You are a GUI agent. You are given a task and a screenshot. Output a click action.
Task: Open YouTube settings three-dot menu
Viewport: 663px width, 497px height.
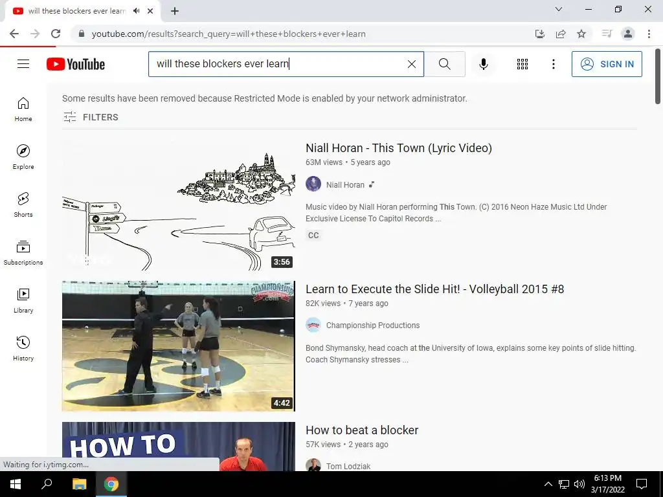click(553, 64)
